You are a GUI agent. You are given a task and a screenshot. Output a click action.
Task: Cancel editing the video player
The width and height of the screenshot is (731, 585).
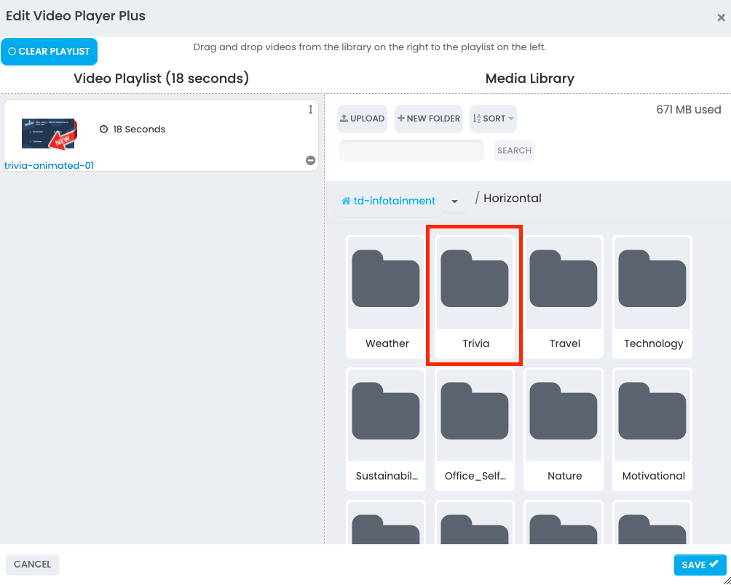32,564
